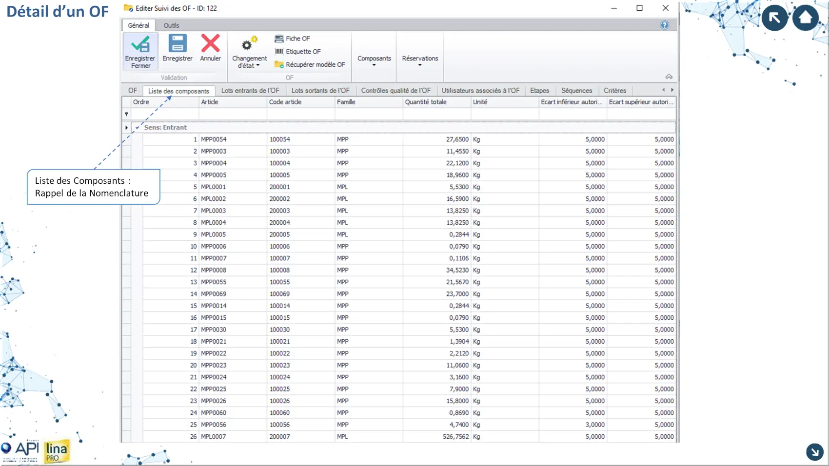Save with the Enregistrer floppy disk icon
The height and width of the screenshot is (466, 829).
[177, 44]
